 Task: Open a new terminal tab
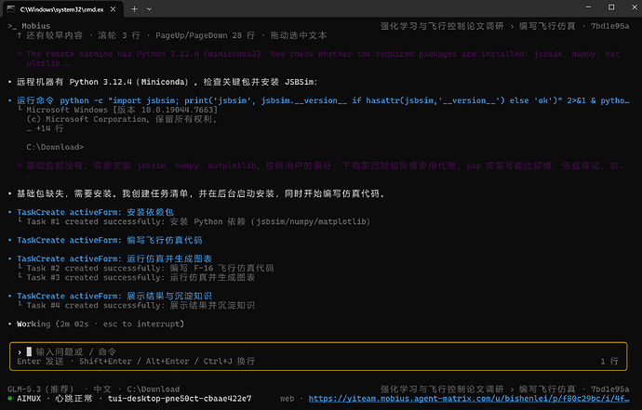pyautogui.click(x=134, y=9)
